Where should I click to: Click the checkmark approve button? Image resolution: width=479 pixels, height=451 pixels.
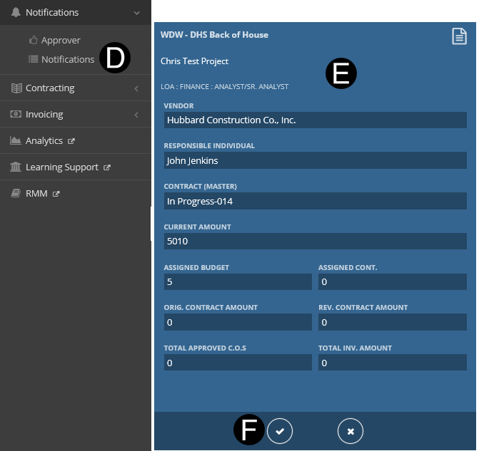point(280,431)
